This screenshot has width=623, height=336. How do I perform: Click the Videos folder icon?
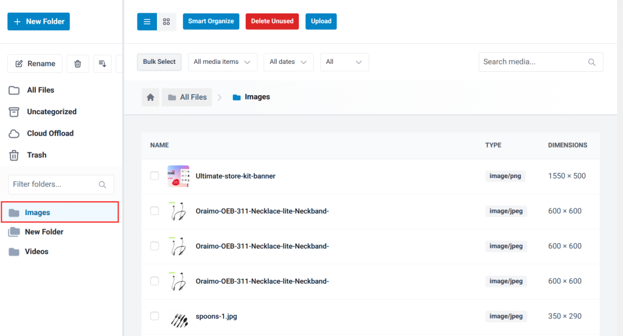[x=14, y=252]
